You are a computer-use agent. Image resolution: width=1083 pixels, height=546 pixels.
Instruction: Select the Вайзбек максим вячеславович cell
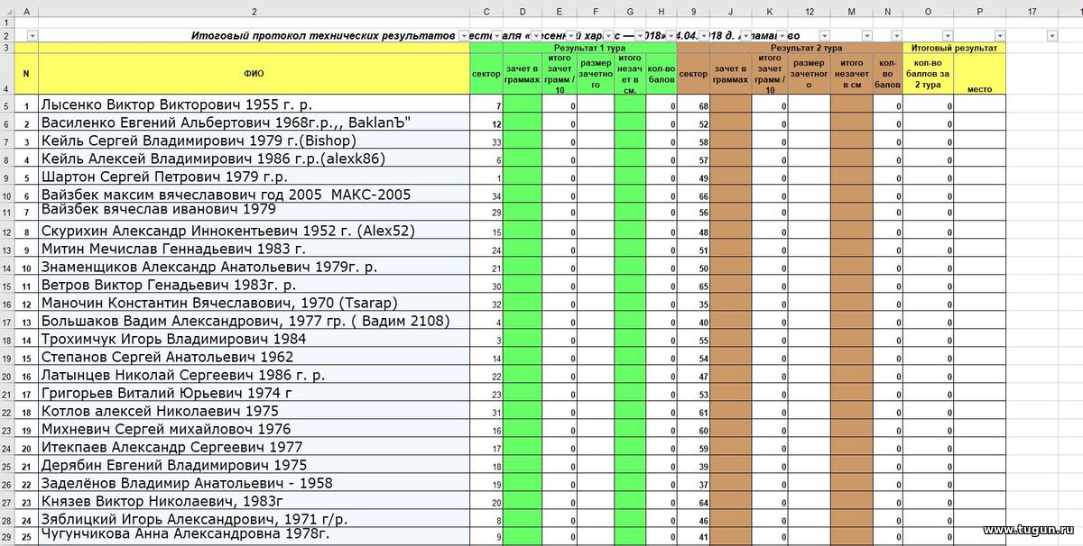click(x=255, y=196)
